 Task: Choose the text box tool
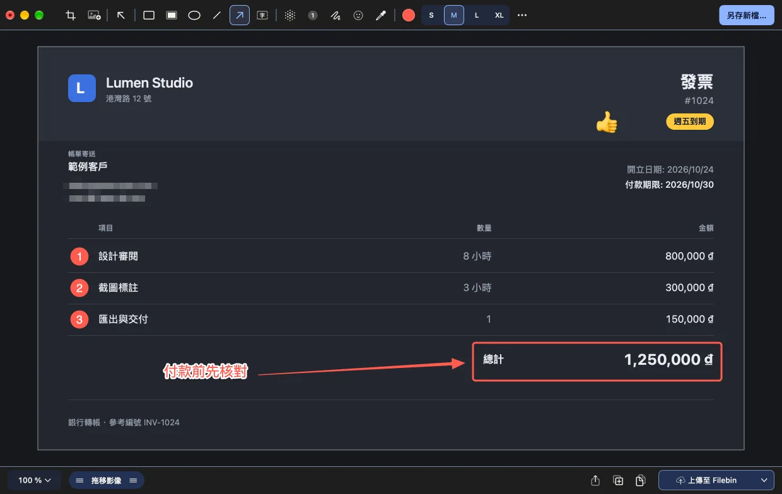262,15
